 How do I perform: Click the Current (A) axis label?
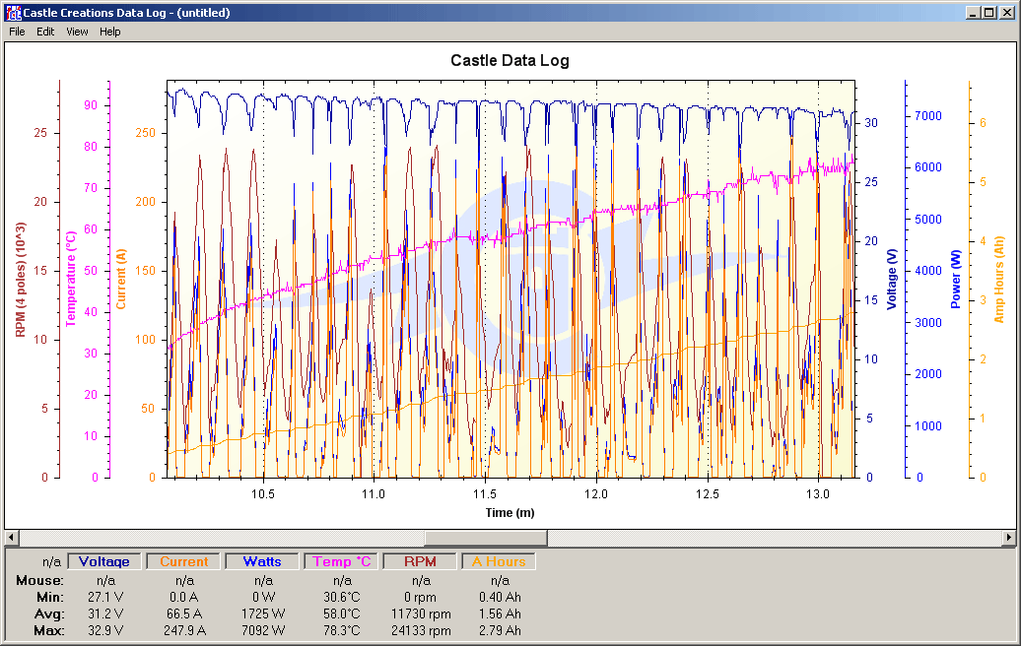coord(121,279)
